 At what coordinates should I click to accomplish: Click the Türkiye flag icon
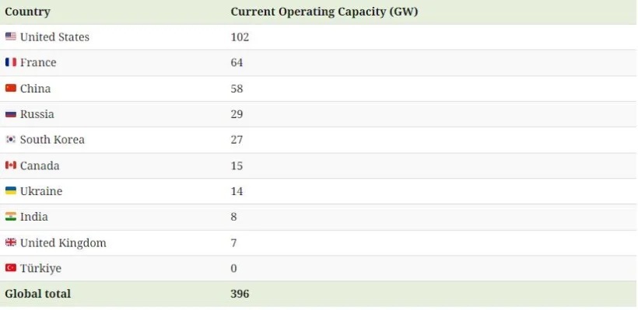[11, 268]
